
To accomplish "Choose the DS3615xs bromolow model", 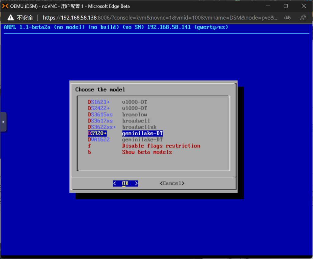I will click(x=100, y=114).
